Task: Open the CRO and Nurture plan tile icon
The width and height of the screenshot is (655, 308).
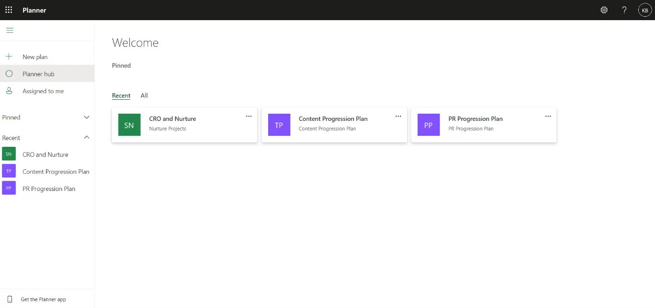Action: 129,125
